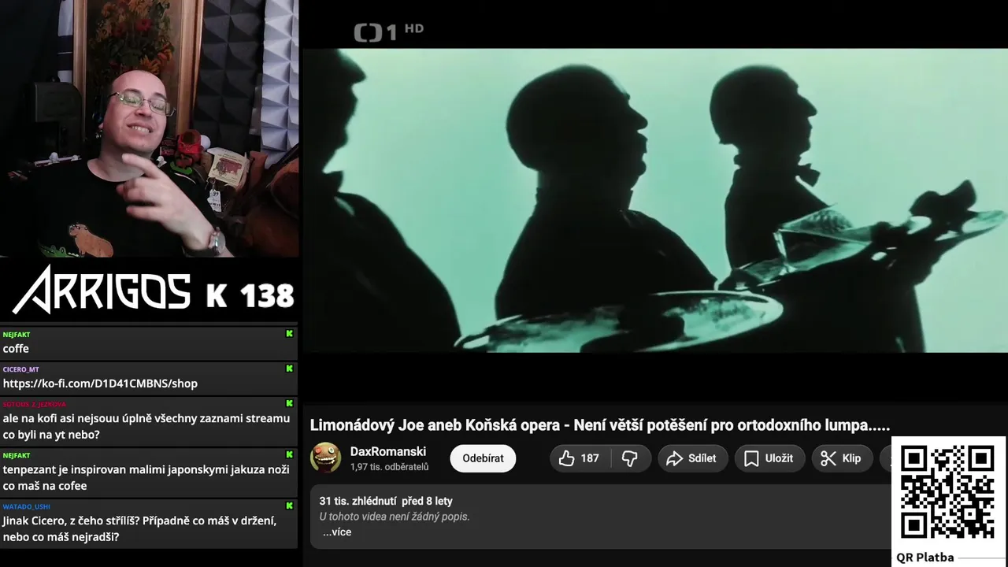
Task: Click the dislike thumbs-down button
Action: point(630,458)
